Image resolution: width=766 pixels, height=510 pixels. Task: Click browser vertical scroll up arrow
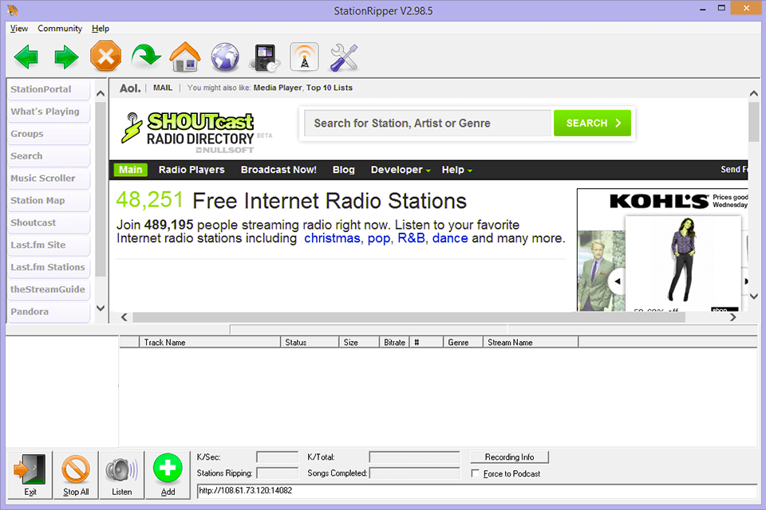coord(754,93)
